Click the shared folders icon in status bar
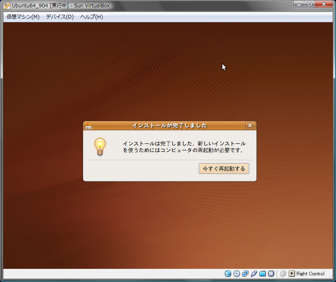 pos(263,274)
